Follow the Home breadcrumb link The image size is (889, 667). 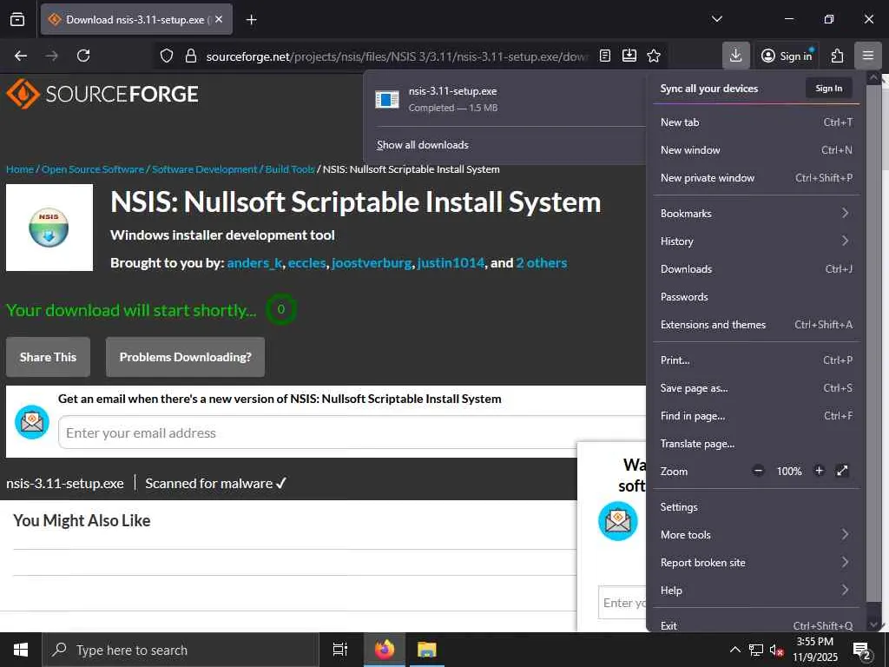point(20,169)
